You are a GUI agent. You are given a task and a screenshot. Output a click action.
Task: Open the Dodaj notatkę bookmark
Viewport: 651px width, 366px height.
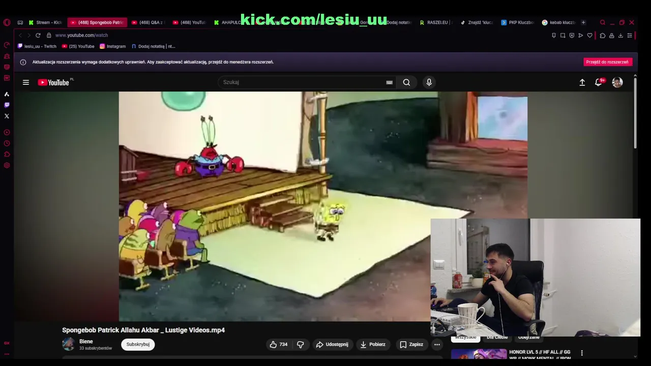[153, 46]
